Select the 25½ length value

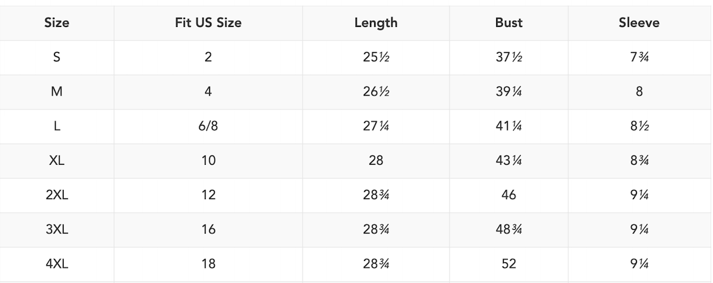click(x=375, y=58)
